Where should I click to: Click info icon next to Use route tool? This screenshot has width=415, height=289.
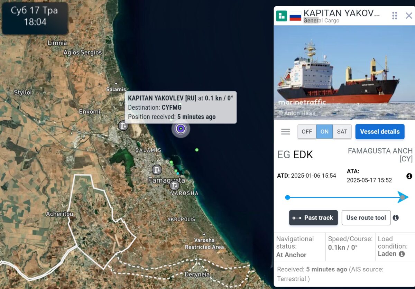point(396,218)
